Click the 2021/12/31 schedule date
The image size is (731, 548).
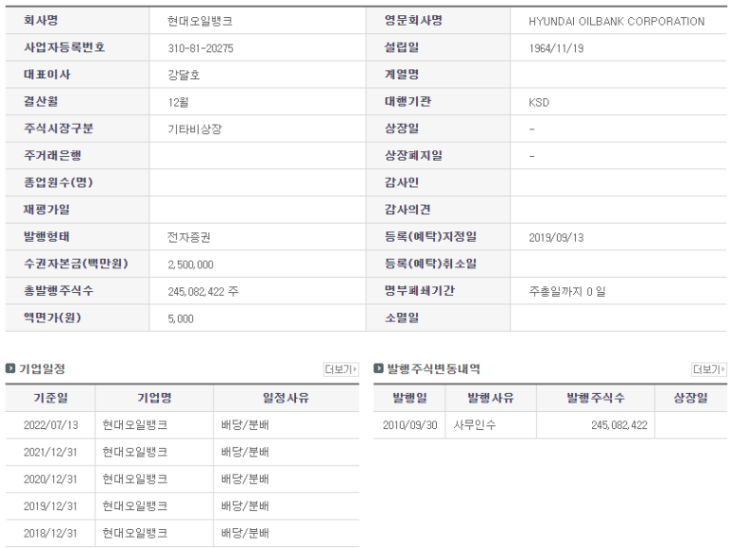tap(50, 452)
